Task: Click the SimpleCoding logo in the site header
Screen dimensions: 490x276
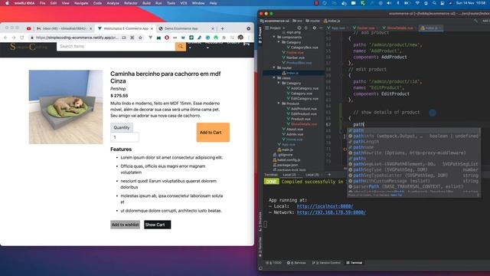Action: click(28, 47)
